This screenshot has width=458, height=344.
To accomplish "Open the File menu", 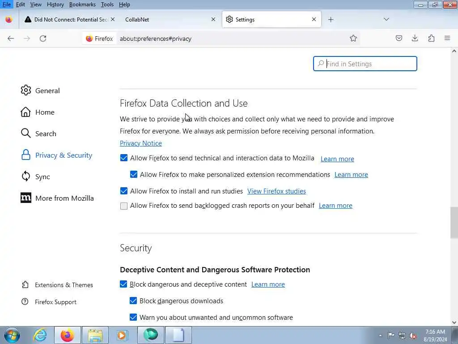I will (6, 4).
